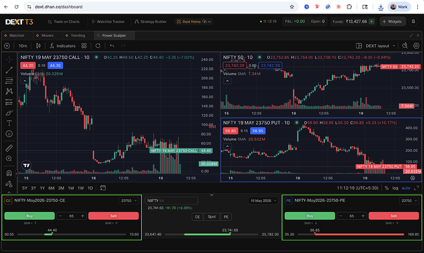Expand the panel using the fullscreen arrows

(x=411, y=36)
